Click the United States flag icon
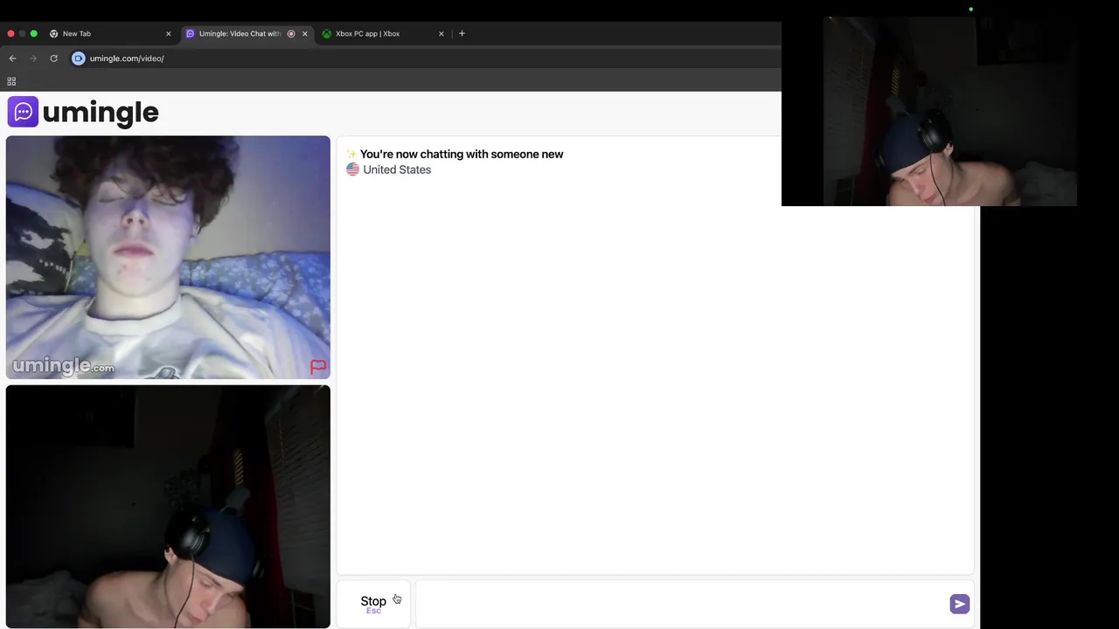Image resolution: width=1119 pixels, height=629 pixels. click(352, 169)
